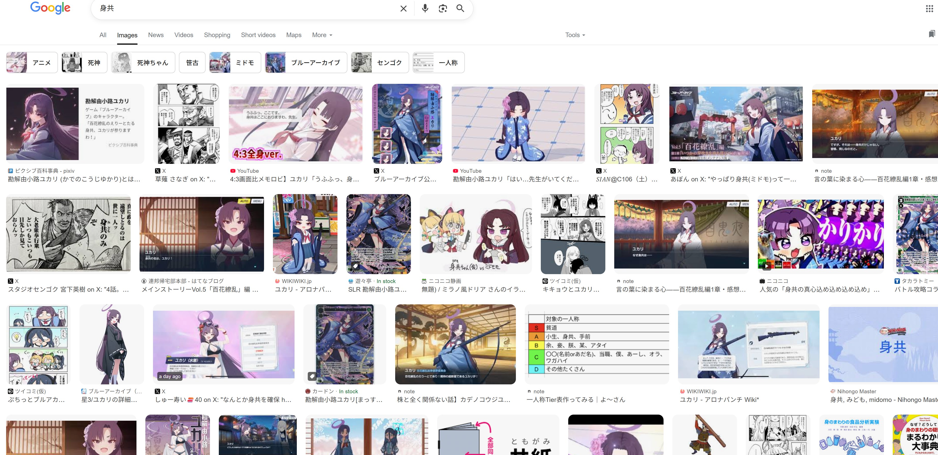Image resolution: width=938 pixels, height=455 pixels.
Task: Select the Images tab
Action: 127,35
